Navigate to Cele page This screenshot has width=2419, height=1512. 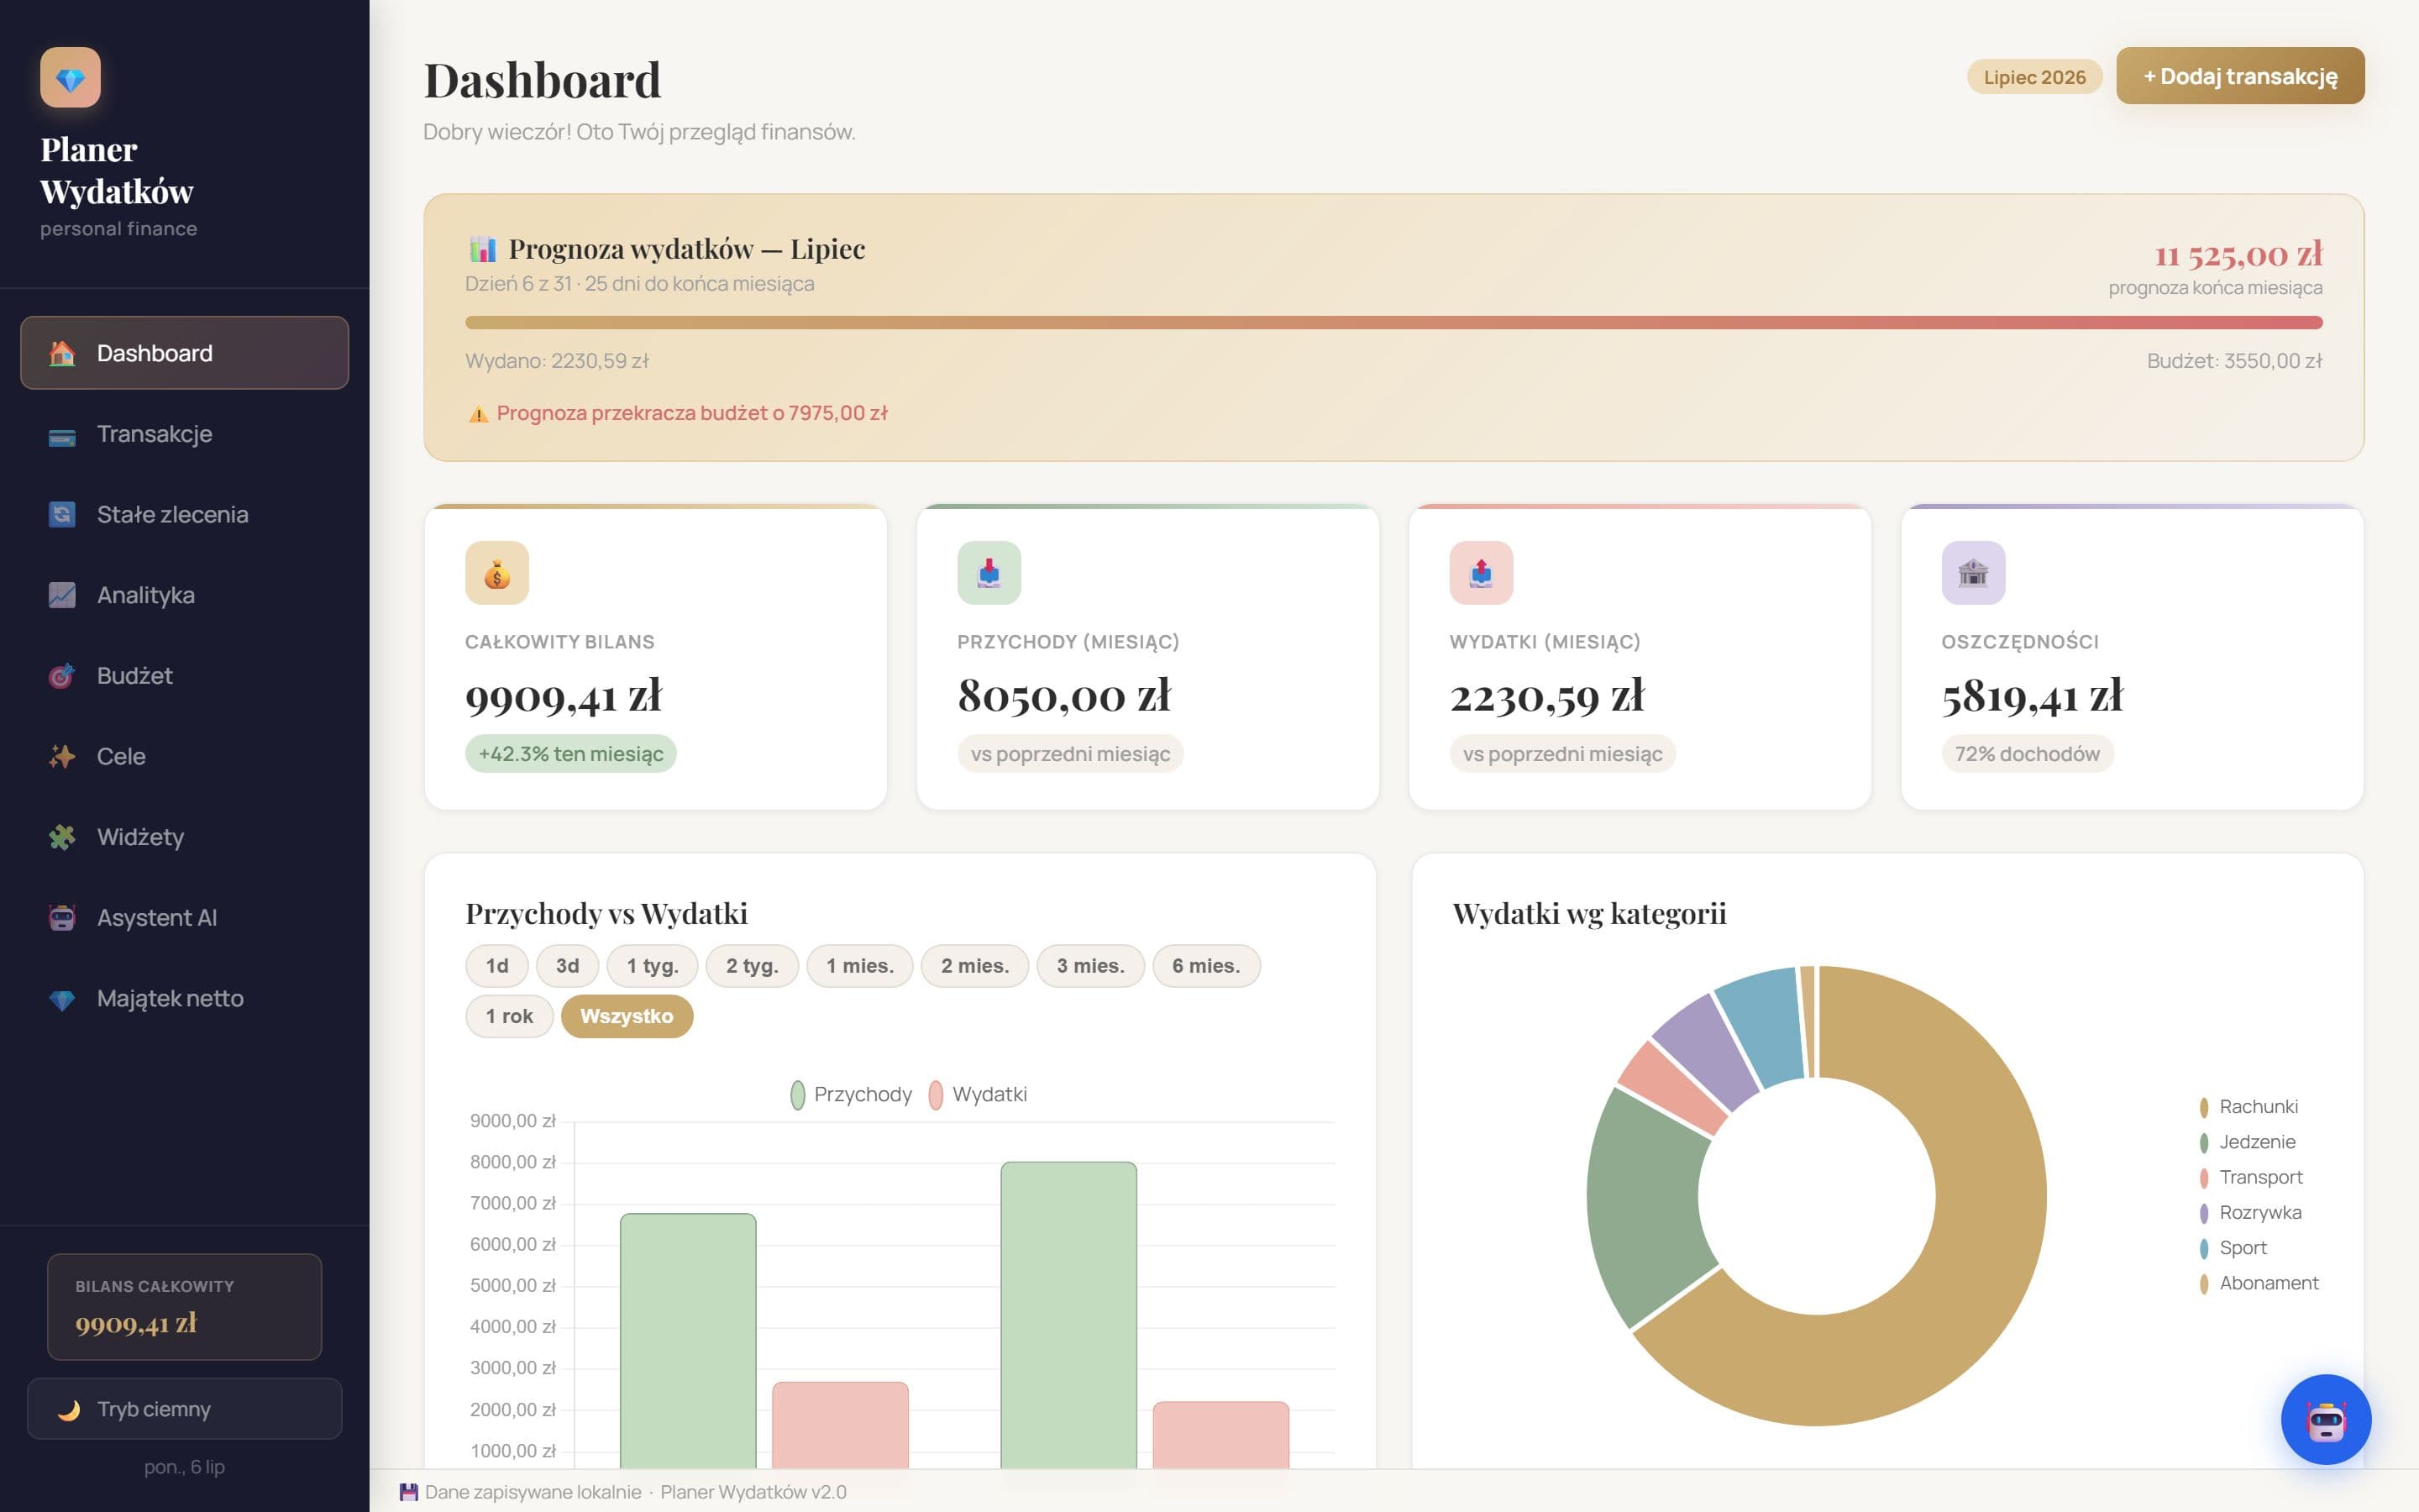point(185,756)
